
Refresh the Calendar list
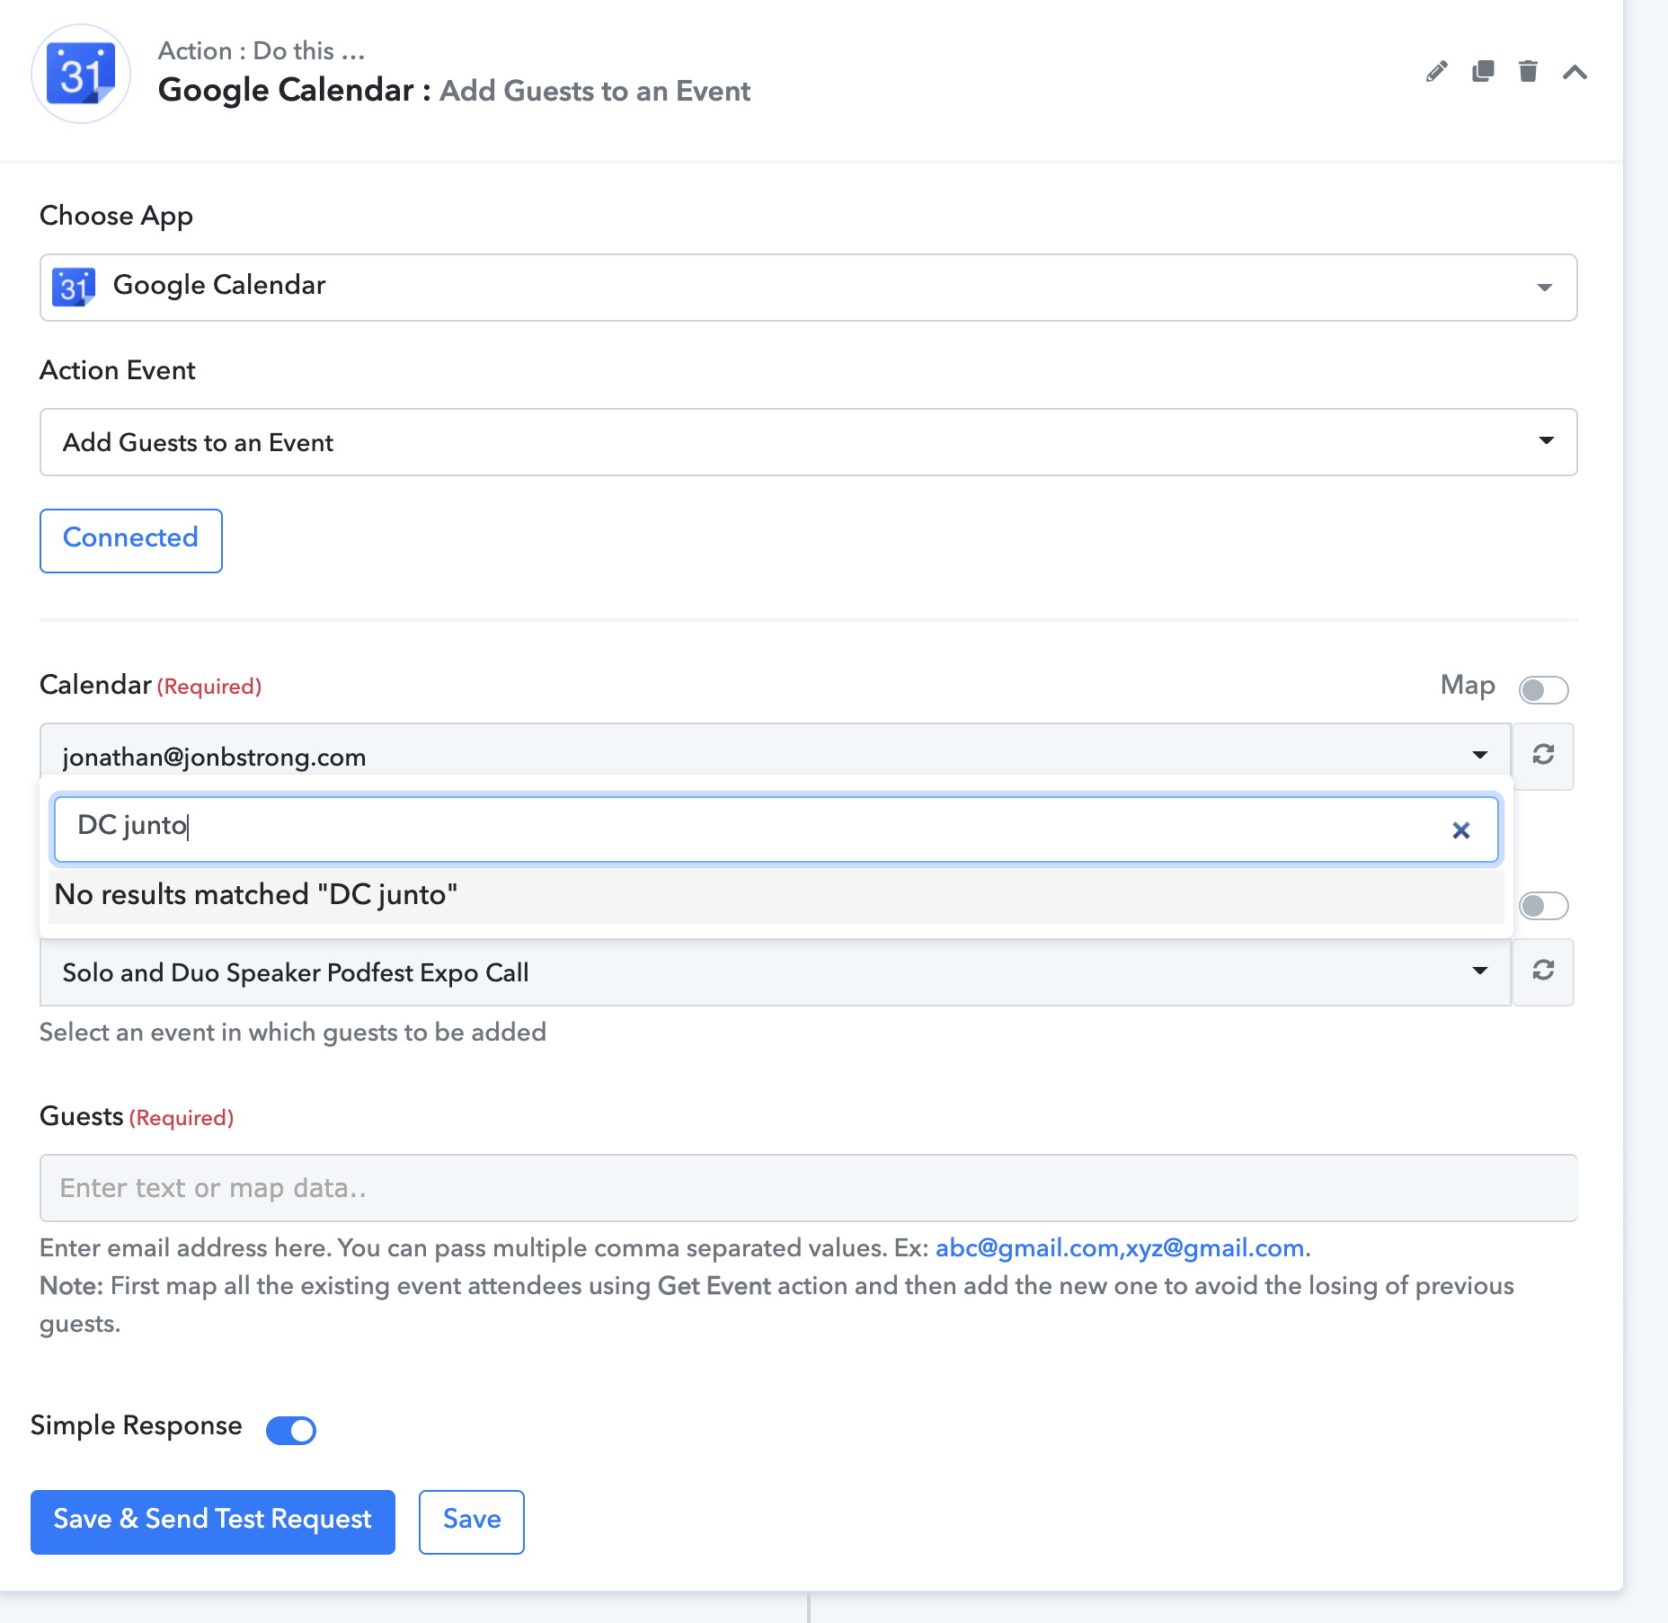click(x=1543, y=755)
